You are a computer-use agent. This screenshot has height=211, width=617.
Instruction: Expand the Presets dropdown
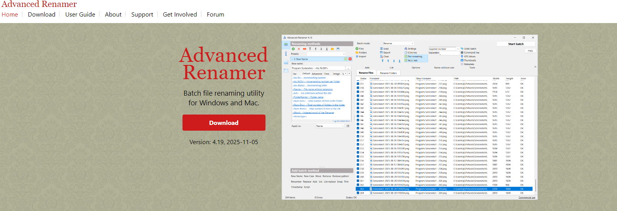click(326, 54)
